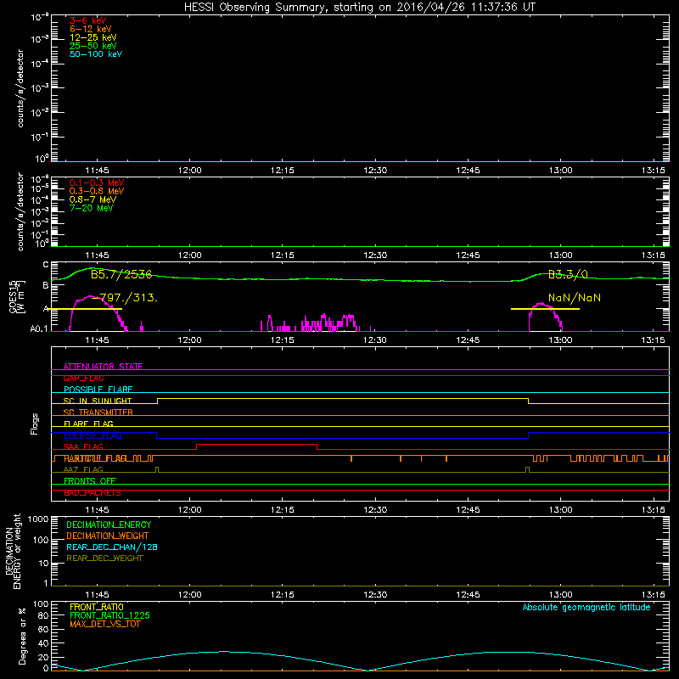Click the 25-50 keV legend entry
Screen dimensions: 679x679
point(93,46)
